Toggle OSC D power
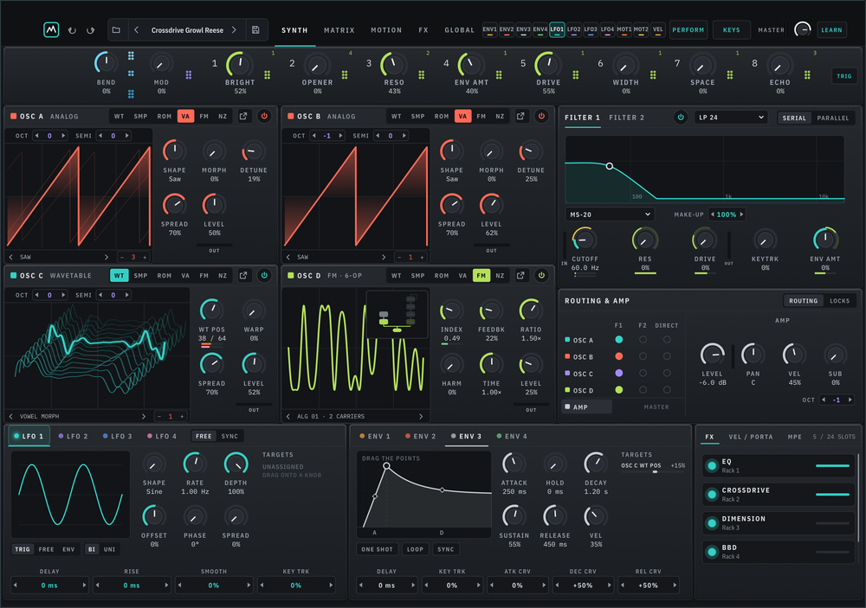Image resolution: width=866 pixels, height=608 pixels. [541, 275]
